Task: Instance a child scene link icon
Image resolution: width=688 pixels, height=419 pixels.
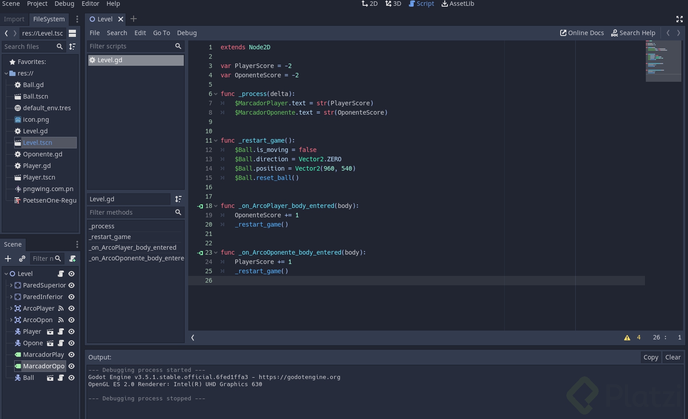Action: tap(22, 259)
